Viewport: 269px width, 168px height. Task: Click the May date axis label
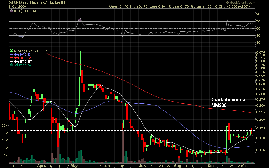74,166
